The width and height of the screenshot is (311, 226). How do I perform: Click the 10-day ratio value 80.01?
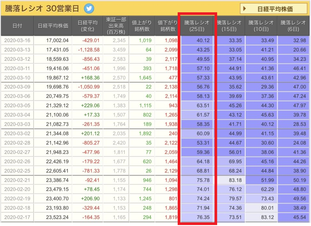point(267,208)
